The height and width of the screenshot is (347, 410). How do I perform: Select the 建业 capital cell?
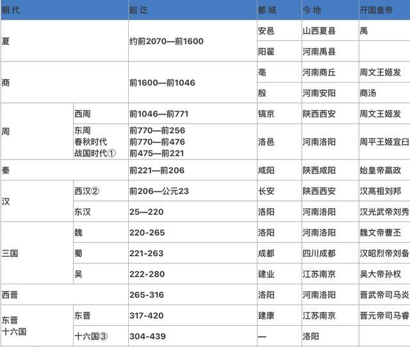(x=279, y=274)
